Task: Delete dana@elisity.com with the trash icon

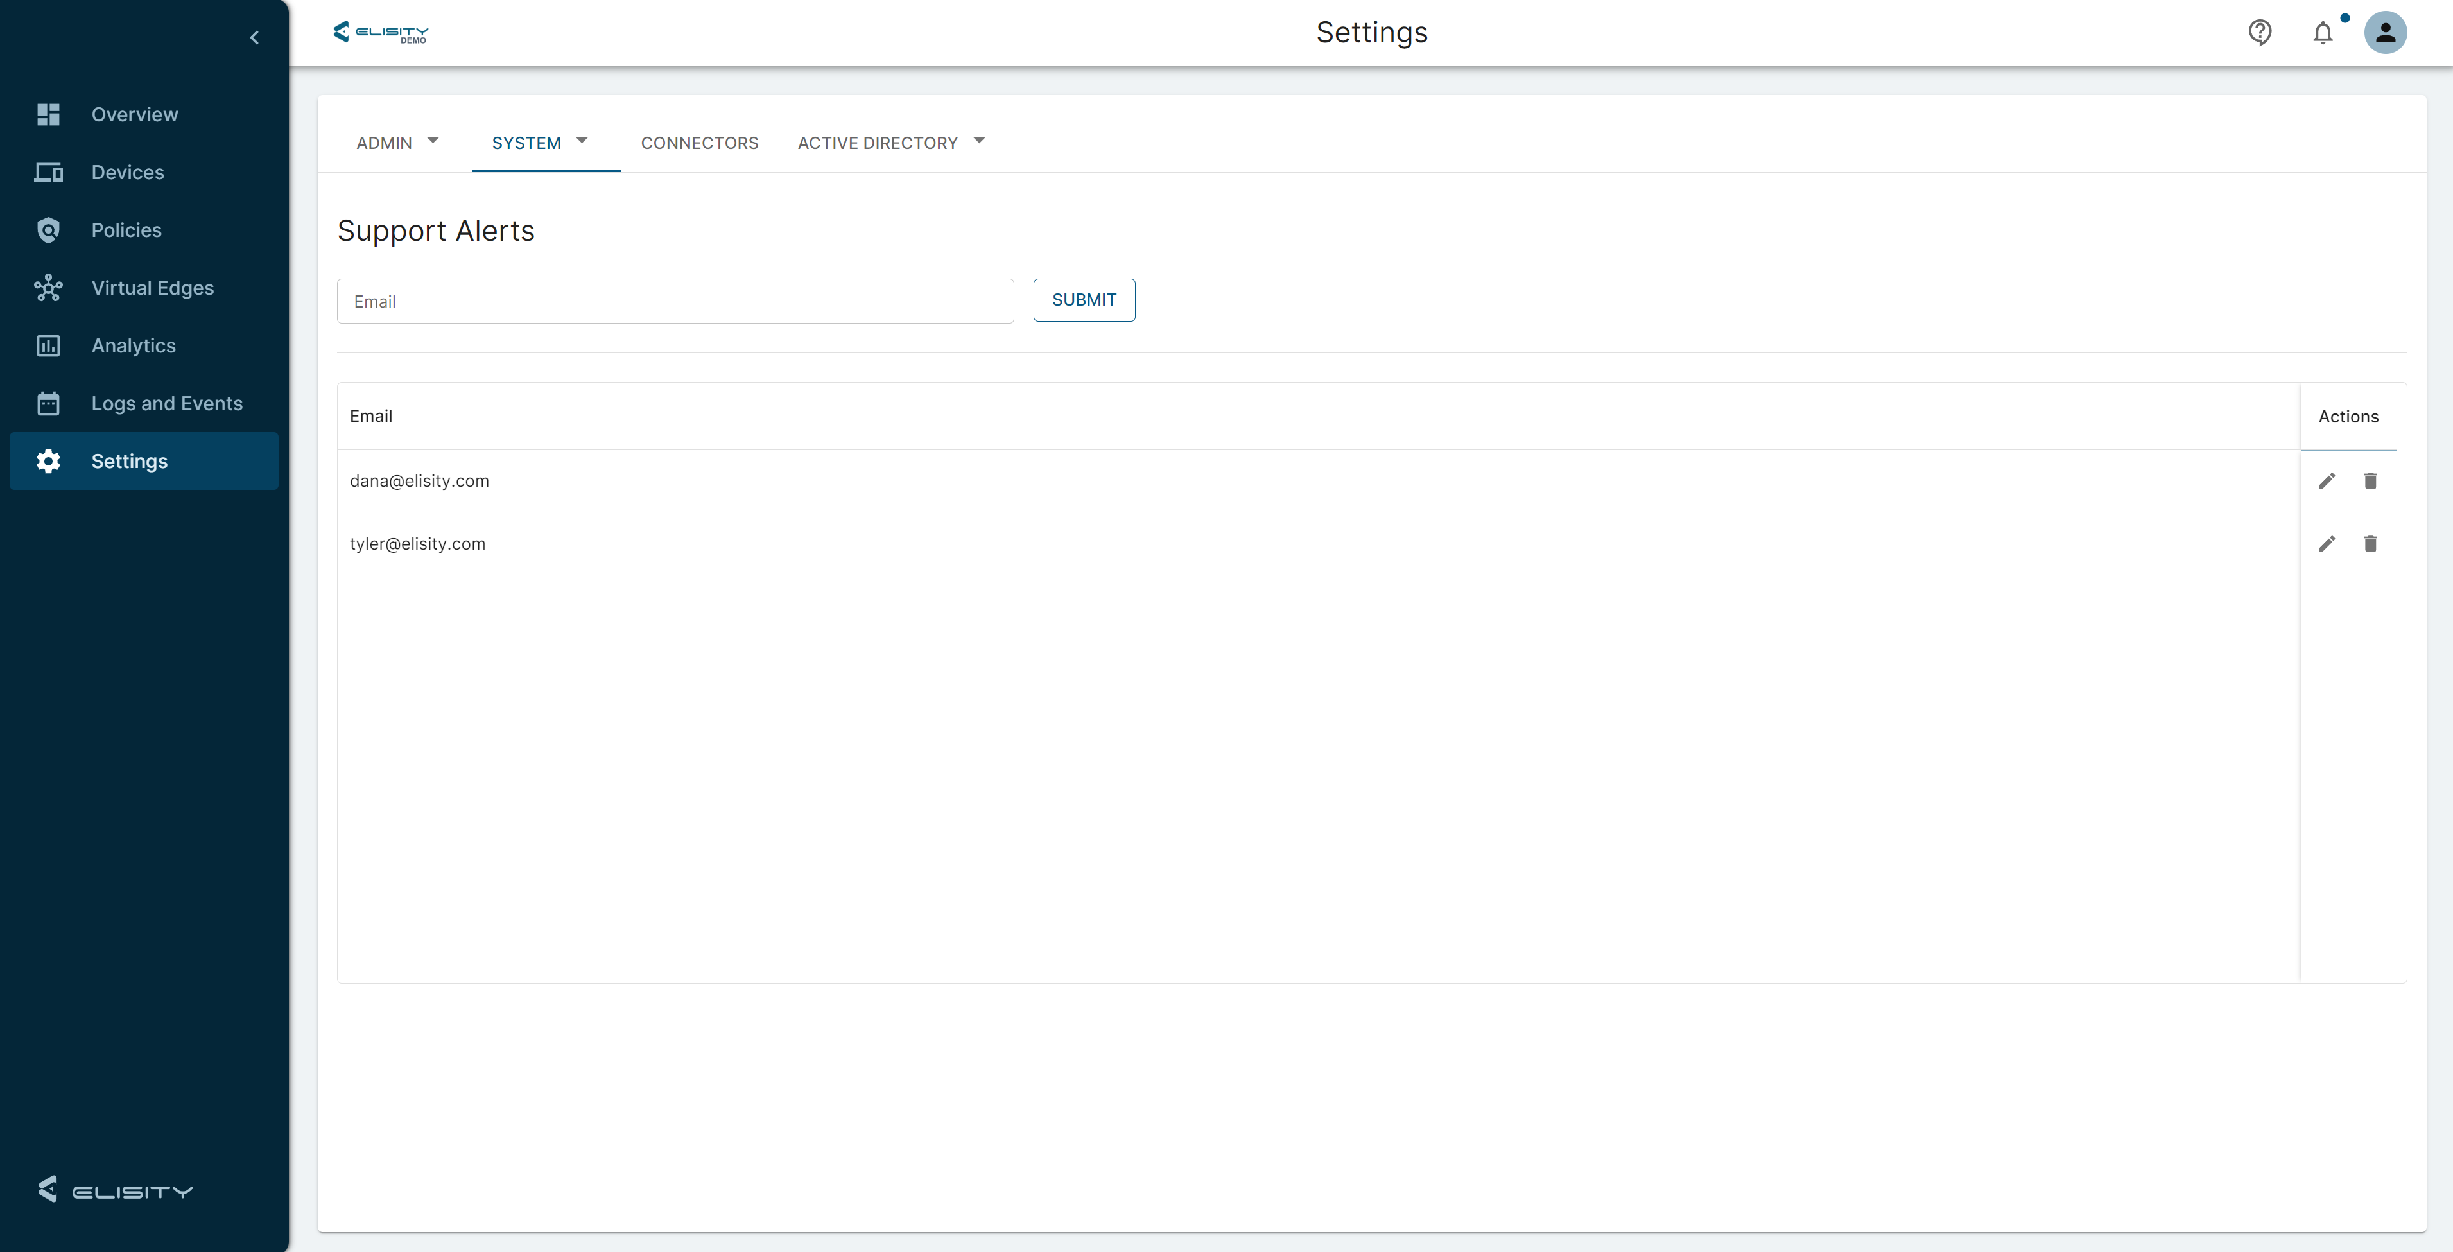Action: (x=2370, y=481)
